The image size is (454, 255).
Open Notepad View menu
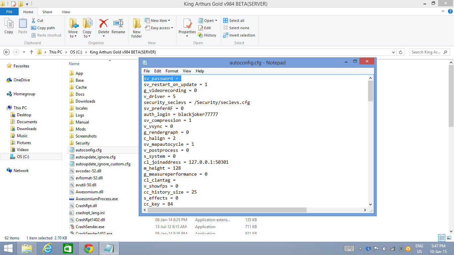187,71
